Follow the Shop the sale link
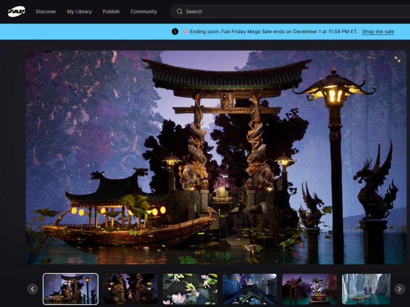410x307 pixels. (378, 32)
